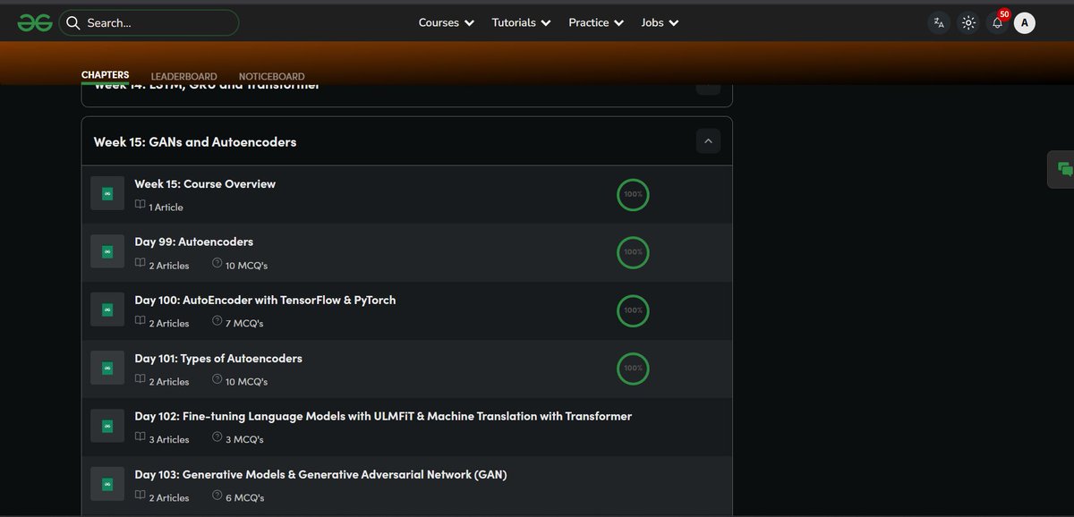Click thumbnail icon of Week 15 Course Overview
Viewport: 1074px width, 517px height.
tap(107, 194)
